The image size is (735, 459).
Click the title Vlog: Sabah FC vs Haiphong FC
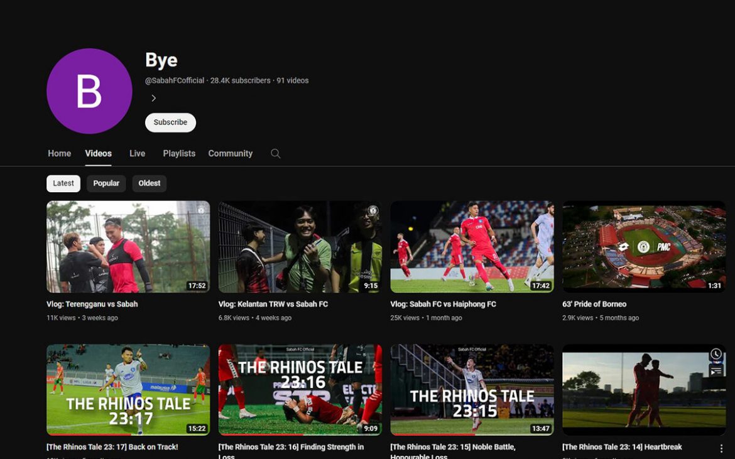444,304
